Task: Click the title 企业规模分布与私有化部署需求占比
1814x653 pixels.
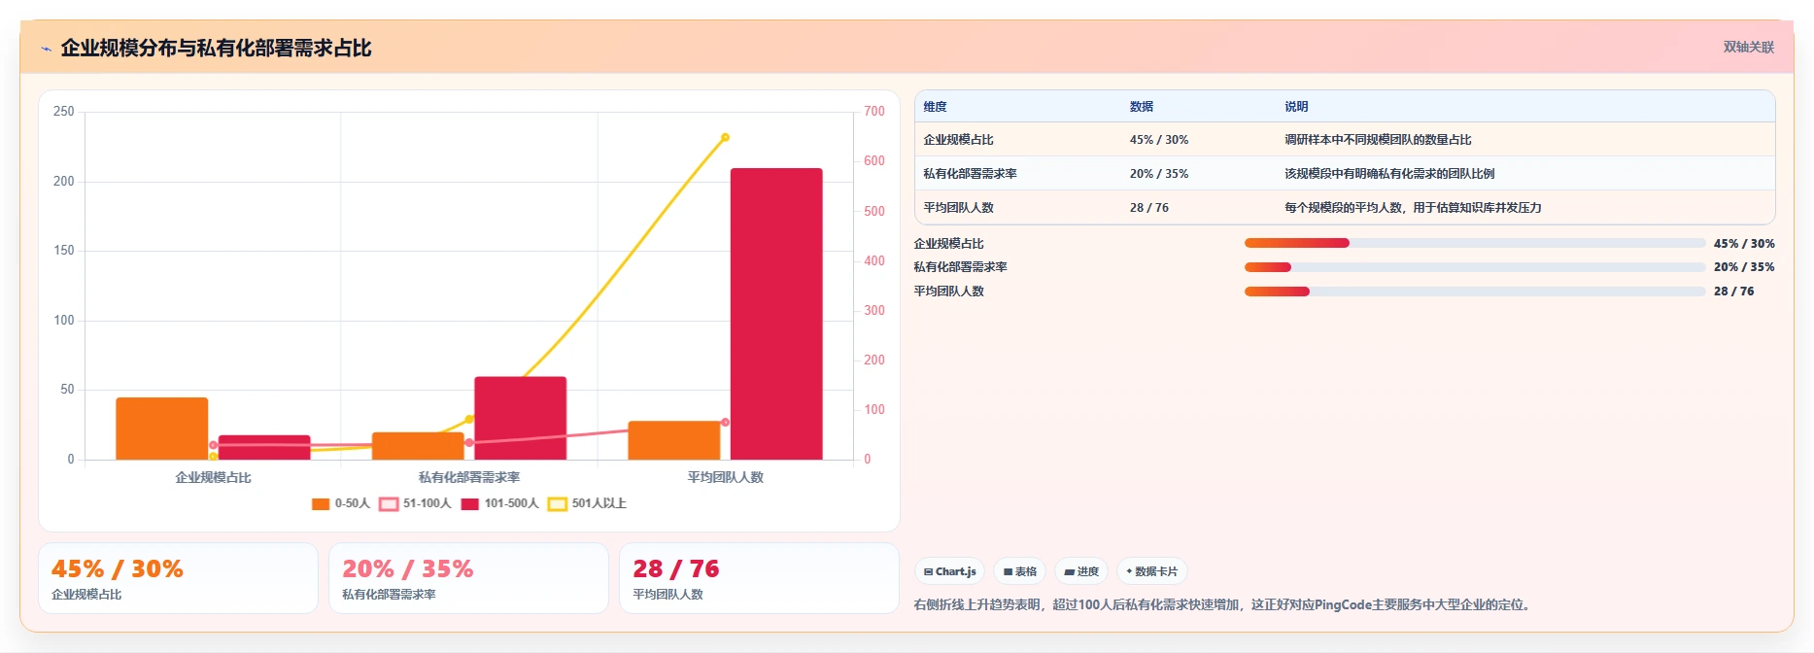Action: [x=216, y=48]
